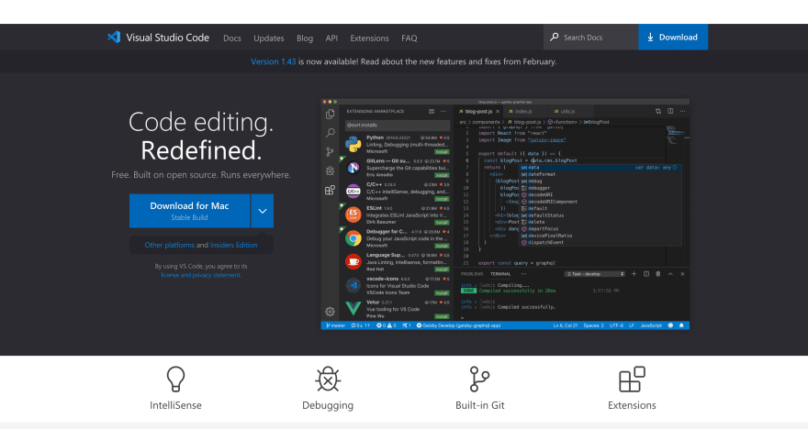Open the Blog nav item
The height and width of the screenshot is (429, 808).
[305, 38]
